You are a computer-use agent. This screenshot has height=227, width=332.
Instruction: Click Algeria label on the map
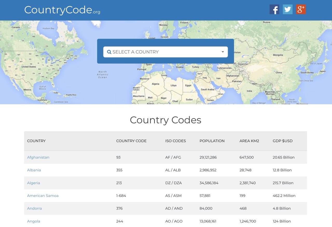pos(155,84)
